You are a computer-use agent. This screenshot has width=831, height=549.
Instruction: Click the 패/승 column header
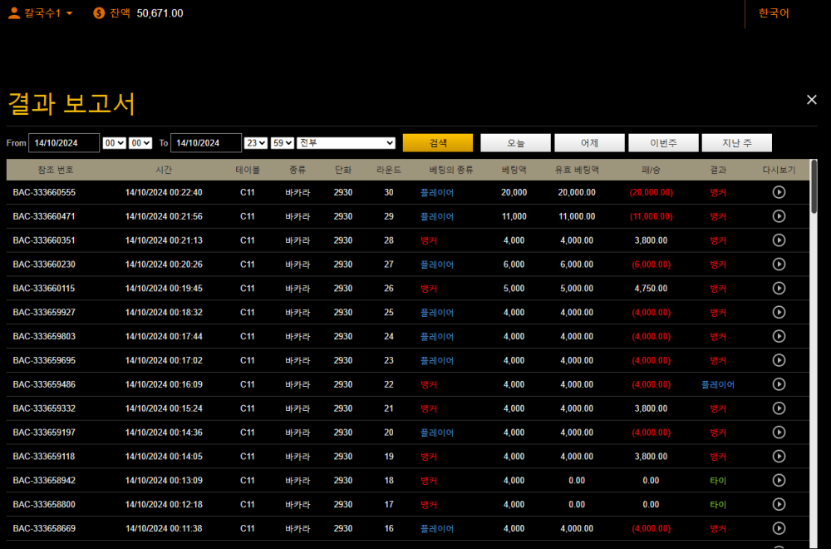tap(651, 170)
